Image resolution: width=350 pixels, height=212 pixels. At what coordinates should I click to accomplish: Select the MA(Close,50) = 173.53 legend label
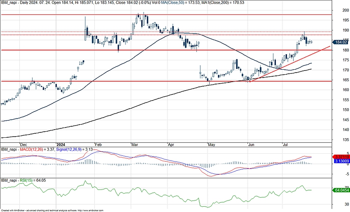(182, 3)
